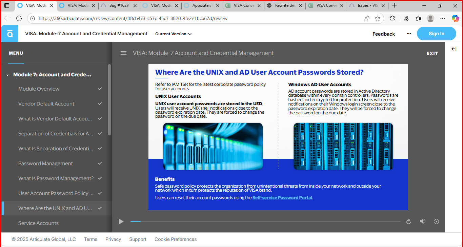Open the Support footer link

[x=138, y=239]
